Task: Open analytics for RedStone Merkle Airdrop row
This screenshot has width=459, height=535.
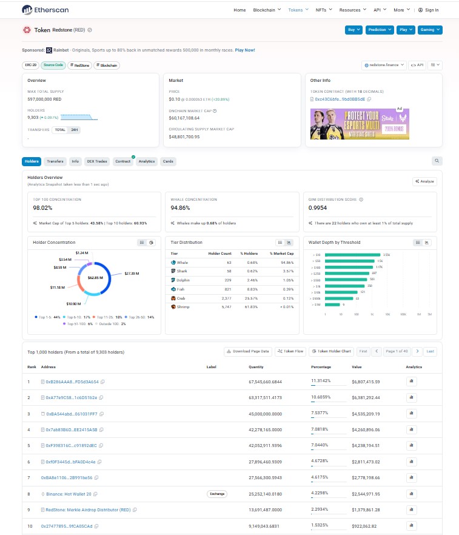Action: point(412,510)
